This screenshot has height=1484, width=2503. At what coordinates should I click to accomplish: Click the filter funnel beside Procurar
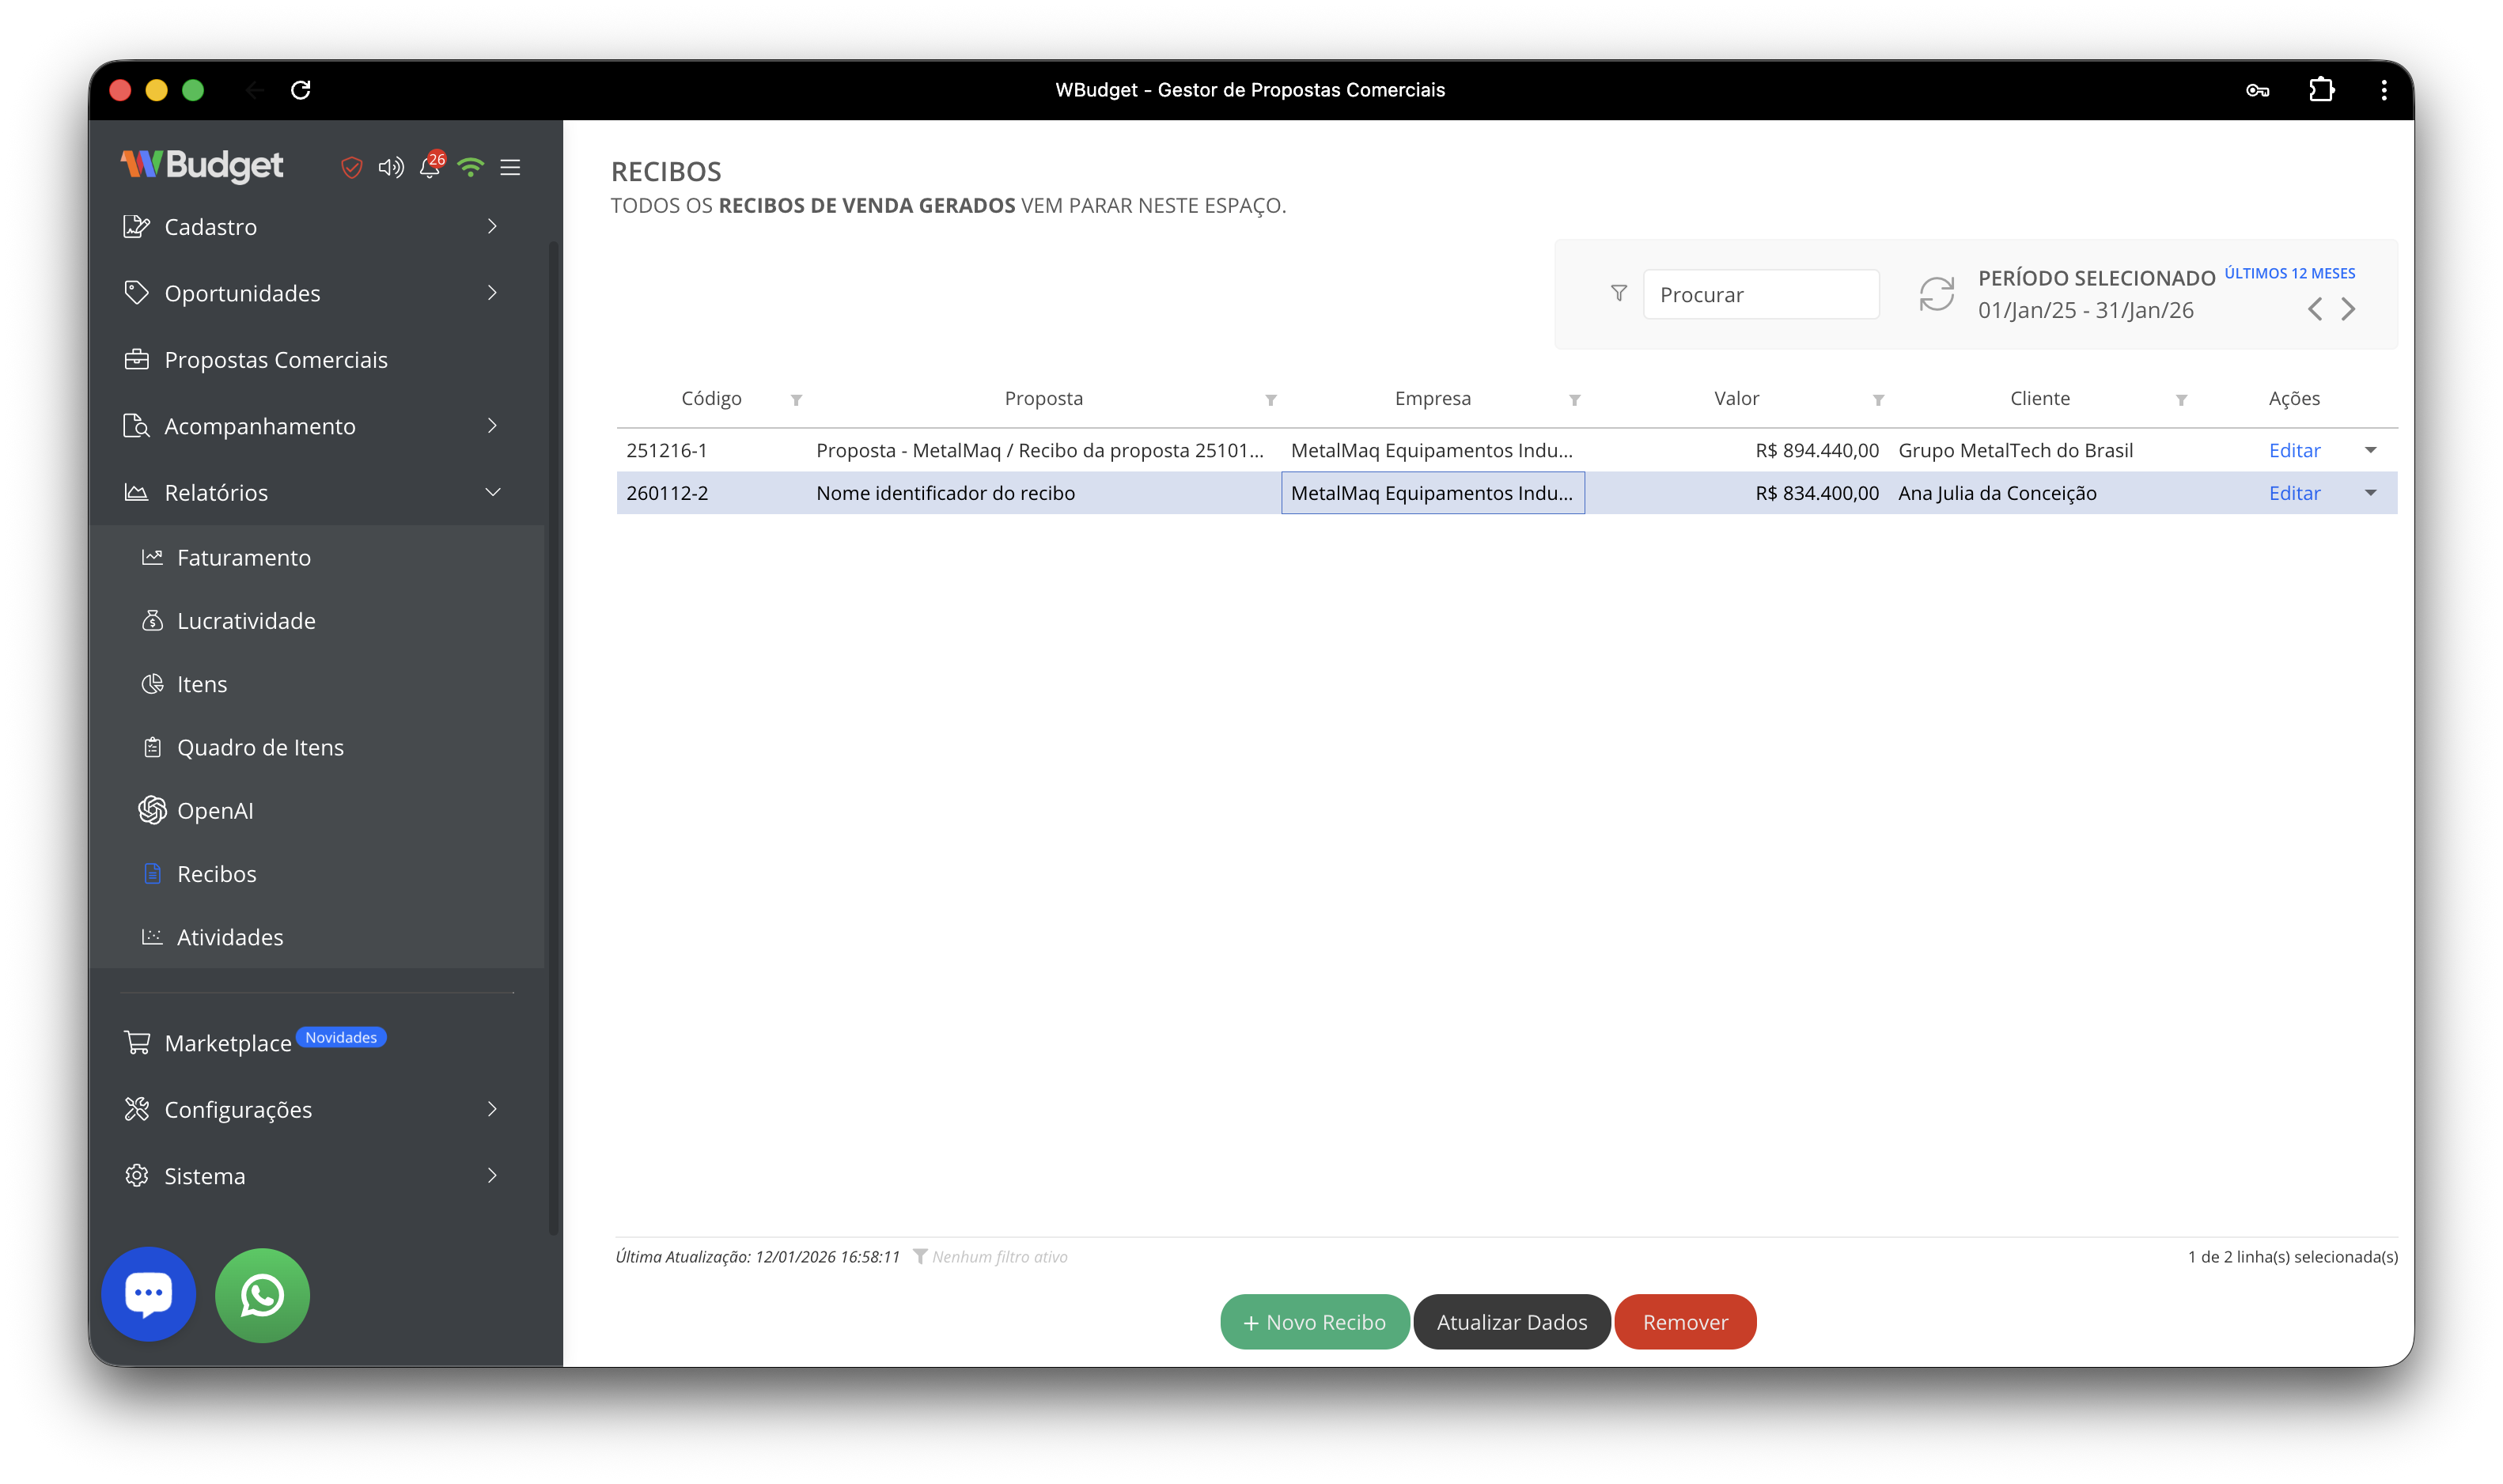(1618, 293)
